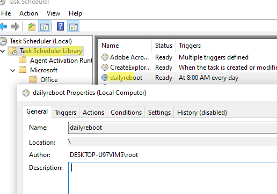Toggle the Show/Hide Action Pane icon
The height and width of the screenshot is (194, 277).
[x=74, y=26]
